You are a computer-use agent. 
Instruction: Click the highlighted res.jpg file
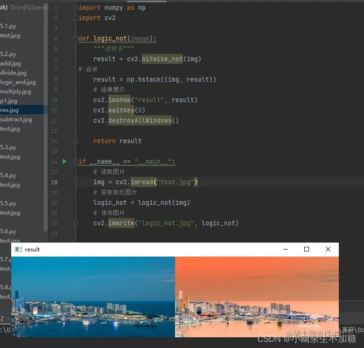9,110
